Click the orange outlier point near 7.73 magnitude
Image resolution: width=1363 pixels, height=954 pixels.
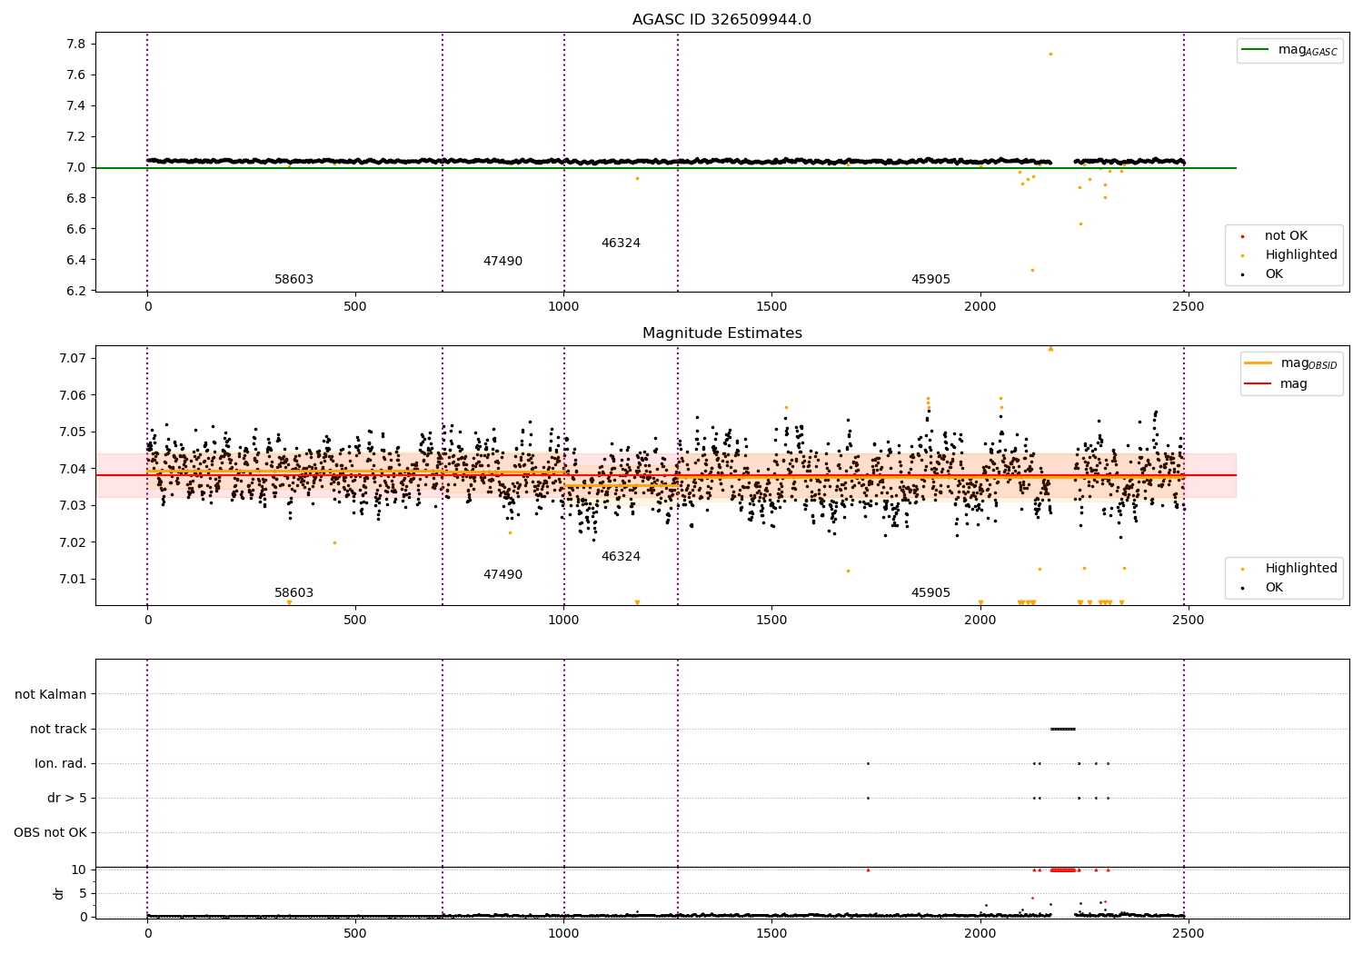[1050, 54]
